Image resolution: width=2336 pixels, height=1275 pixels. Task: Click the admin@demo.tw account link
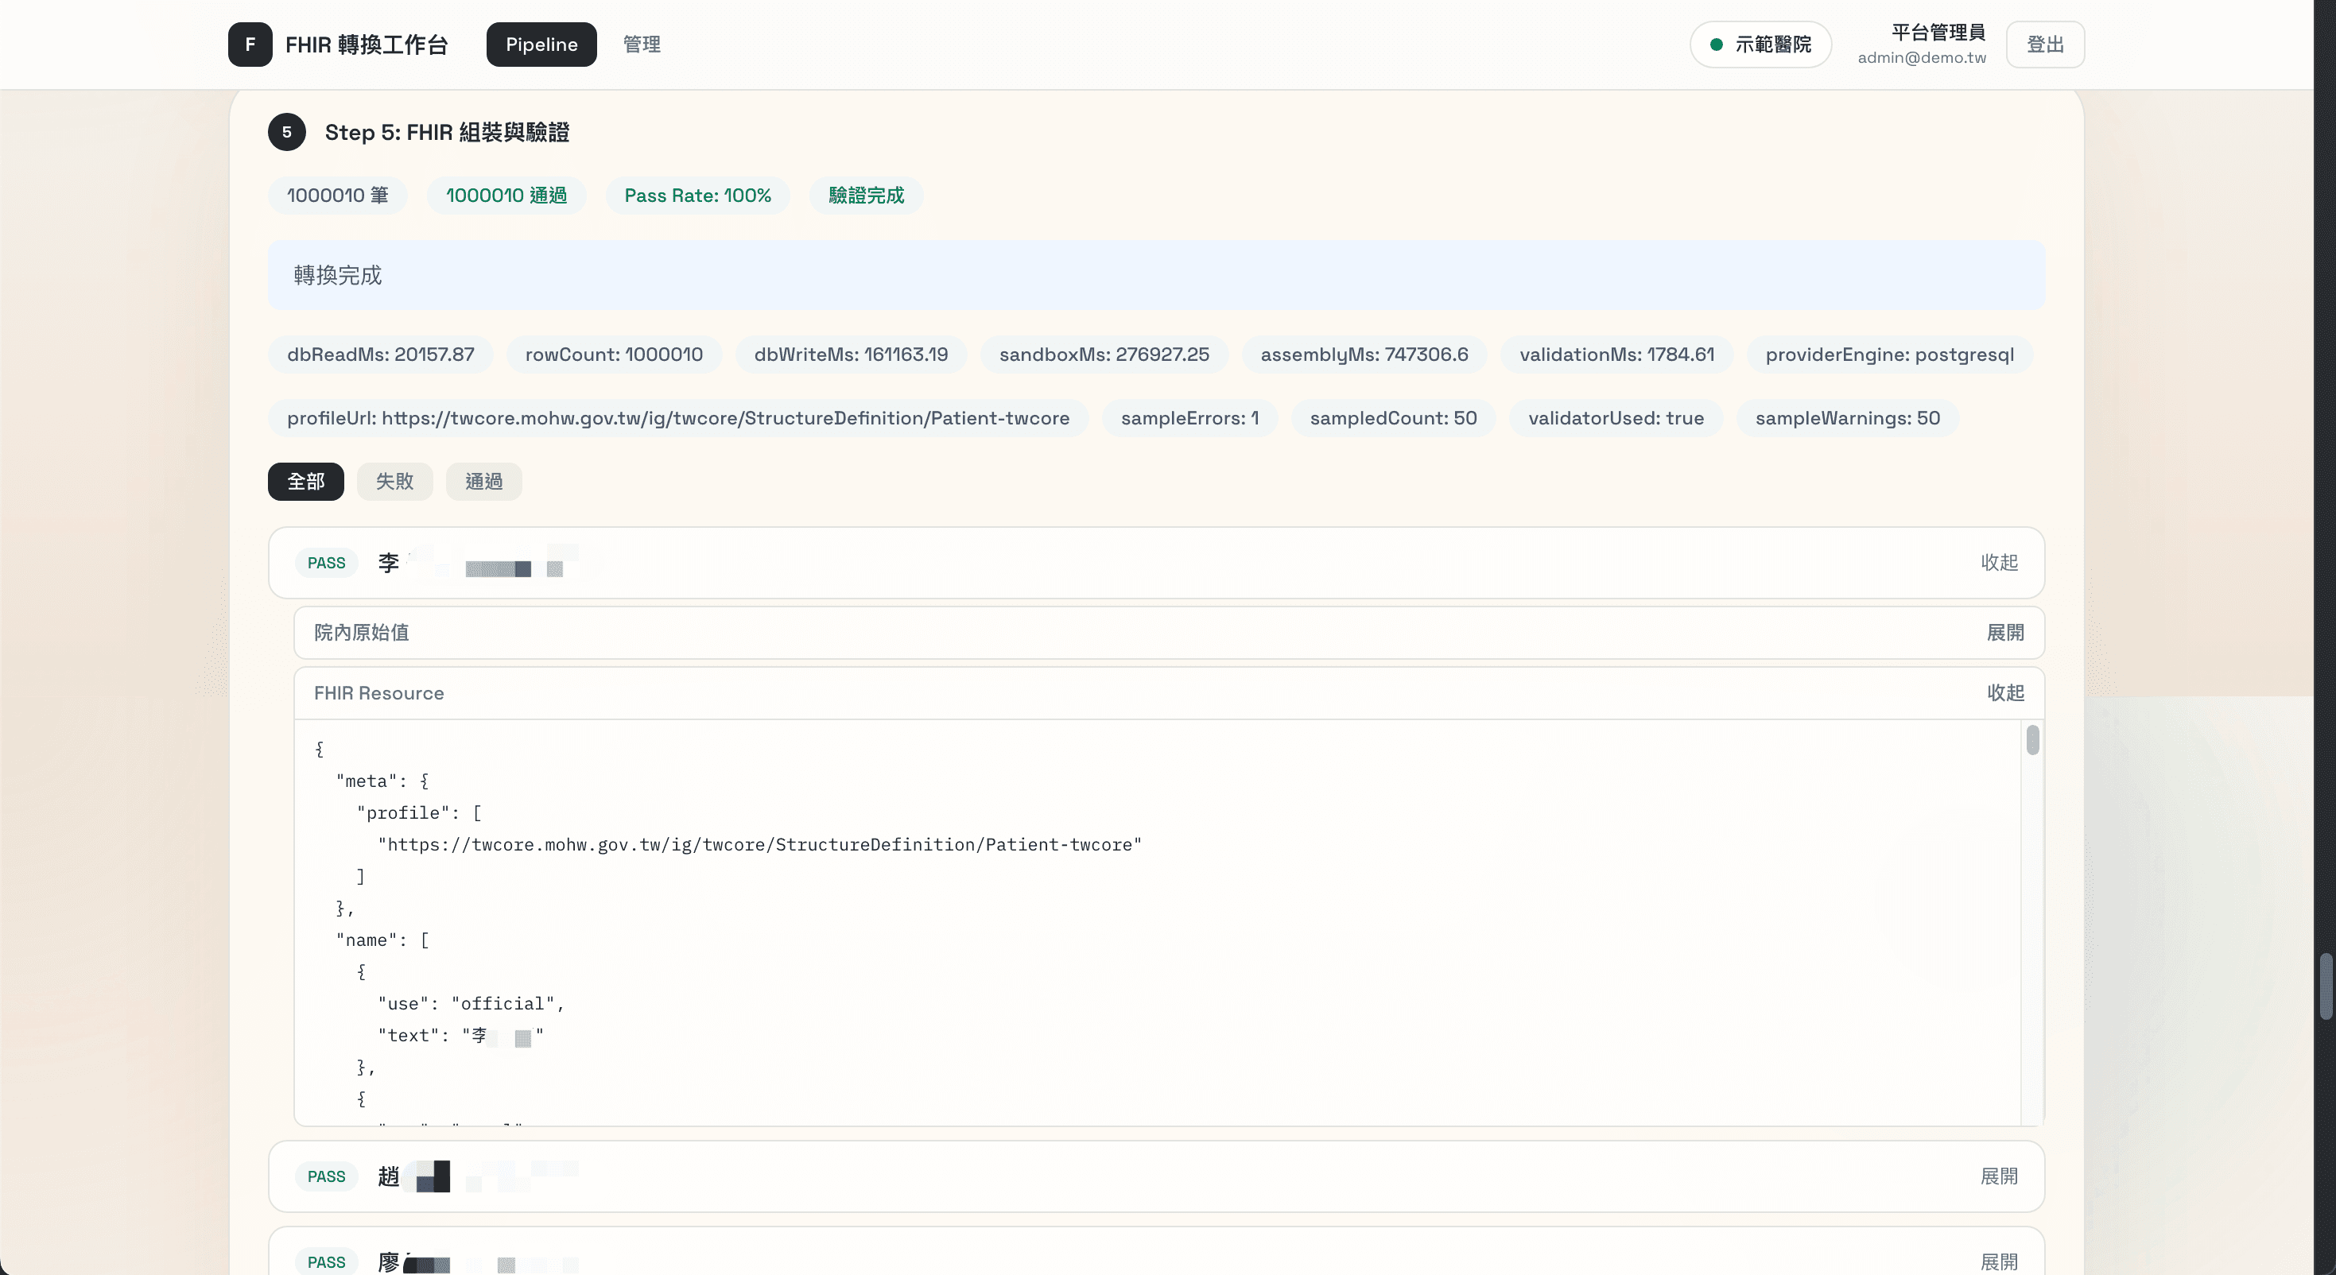tap(1923, 56)
